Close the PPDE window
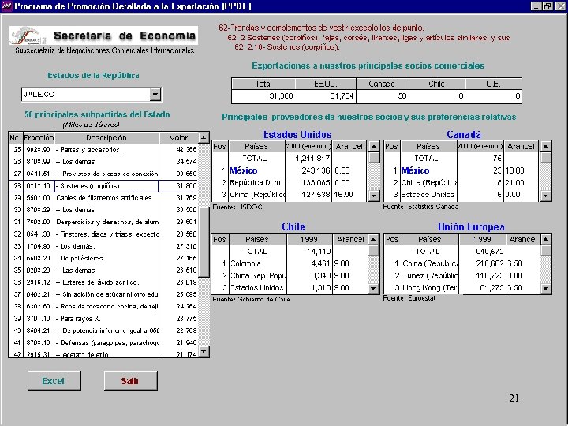568x426 pixels. [560, 6]
